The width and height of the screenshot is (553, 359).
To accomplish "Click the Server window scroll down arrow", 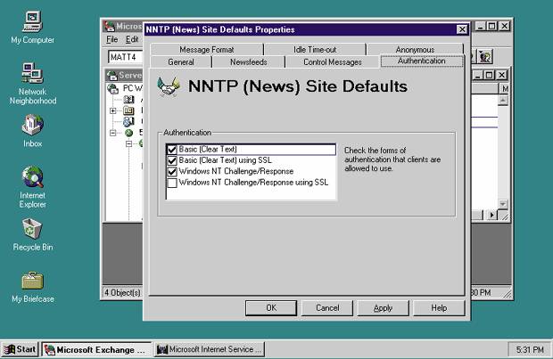I will coord(503,204).
